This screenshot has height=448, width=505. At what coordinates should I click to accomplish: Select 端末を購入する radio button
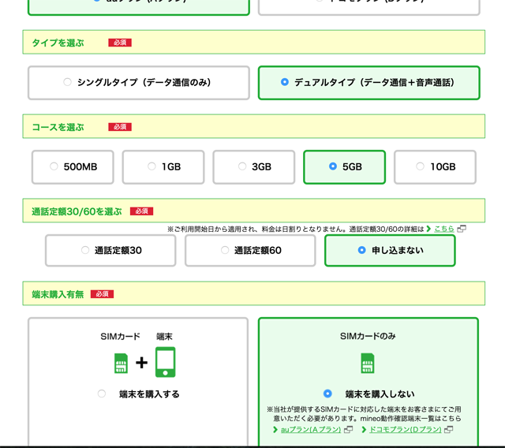tap(102, 394)
